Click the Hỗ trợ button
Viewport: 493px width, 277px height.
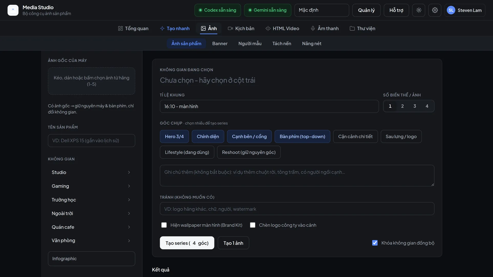click(x=396, y=10)
